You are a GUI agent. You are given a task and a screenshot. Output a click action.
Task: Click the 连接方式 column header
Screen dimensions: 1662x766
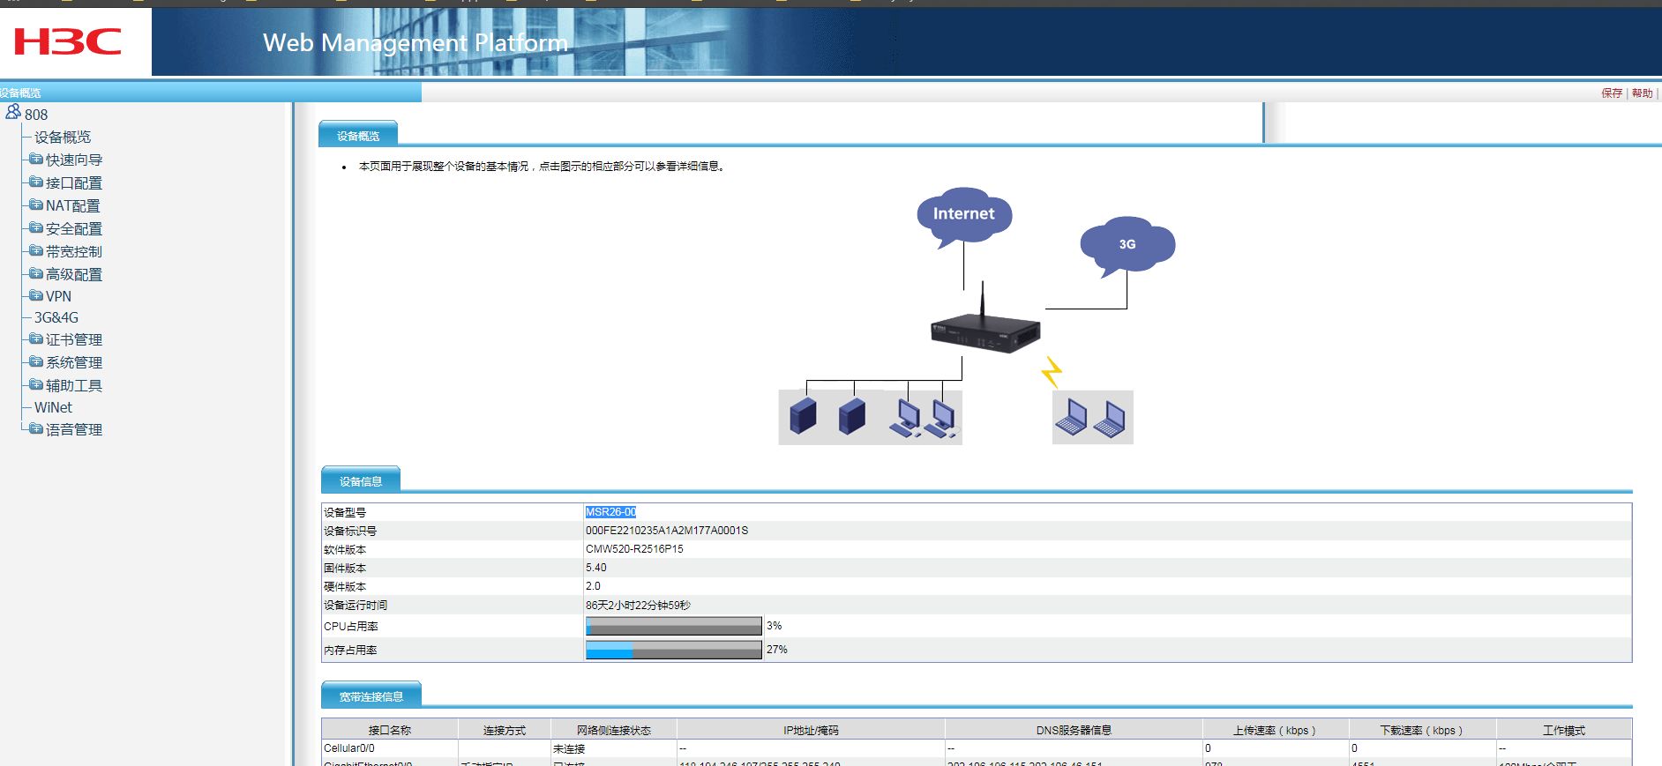[505, 730]
